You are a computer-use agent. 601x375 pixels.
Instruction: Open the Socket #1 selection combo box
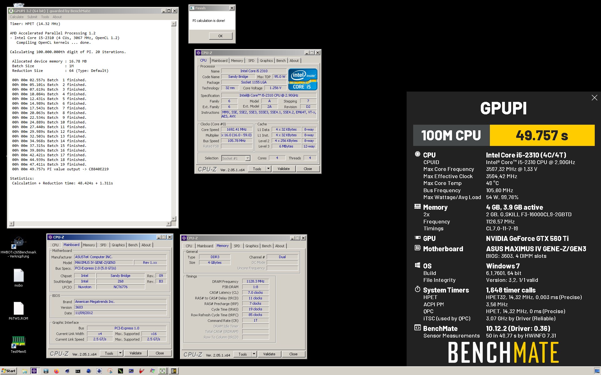click(x=236, y=158)
